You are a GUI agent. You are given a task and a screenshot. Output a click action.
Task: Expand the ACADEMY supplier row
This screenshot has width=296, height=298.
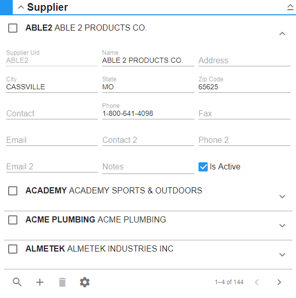pos(282,196)
